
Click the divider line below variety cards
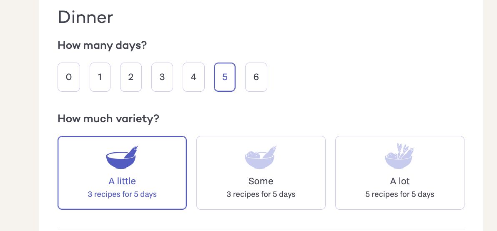(x=261, y=229)
